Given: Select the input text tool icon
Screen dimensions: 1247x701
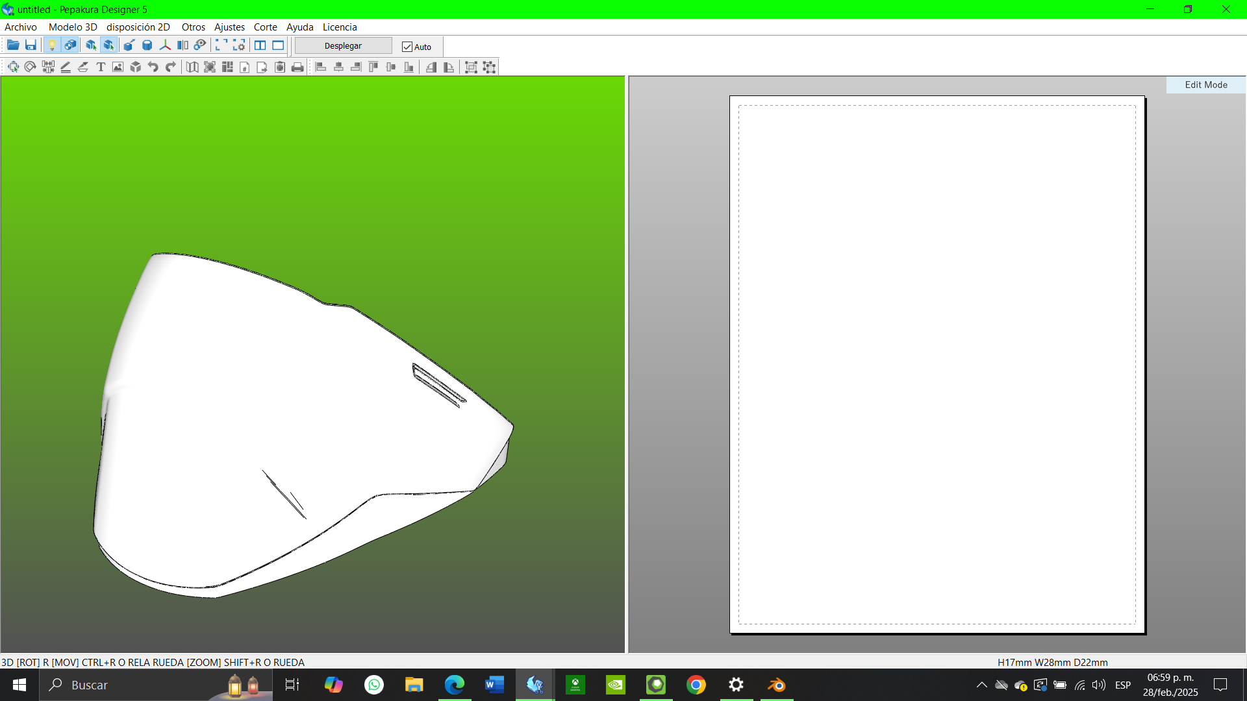Looking at the screenshot, I should pos(101,67).
